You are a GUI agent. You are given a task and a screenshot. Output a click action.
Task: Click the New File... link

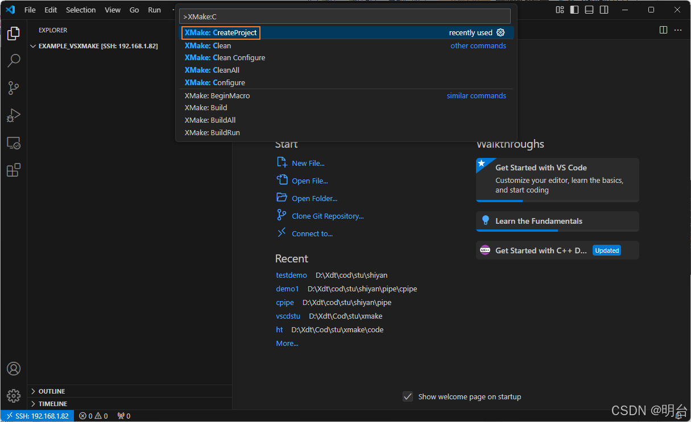click(308, 163)
